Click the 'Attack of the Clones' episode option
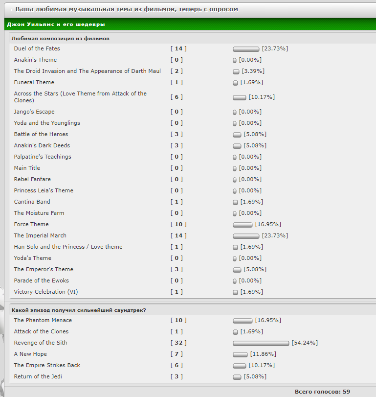This screenshot has width=376, height=397. coord(41,331)
